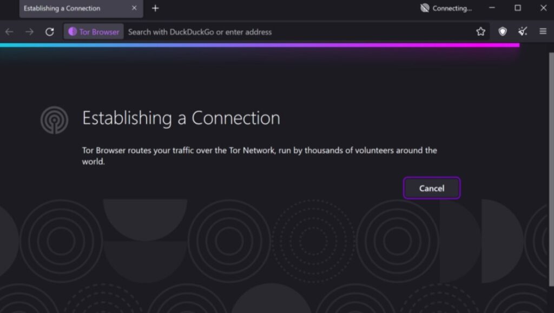
Task: Open the security level shield icon
Action: point(503,32)
